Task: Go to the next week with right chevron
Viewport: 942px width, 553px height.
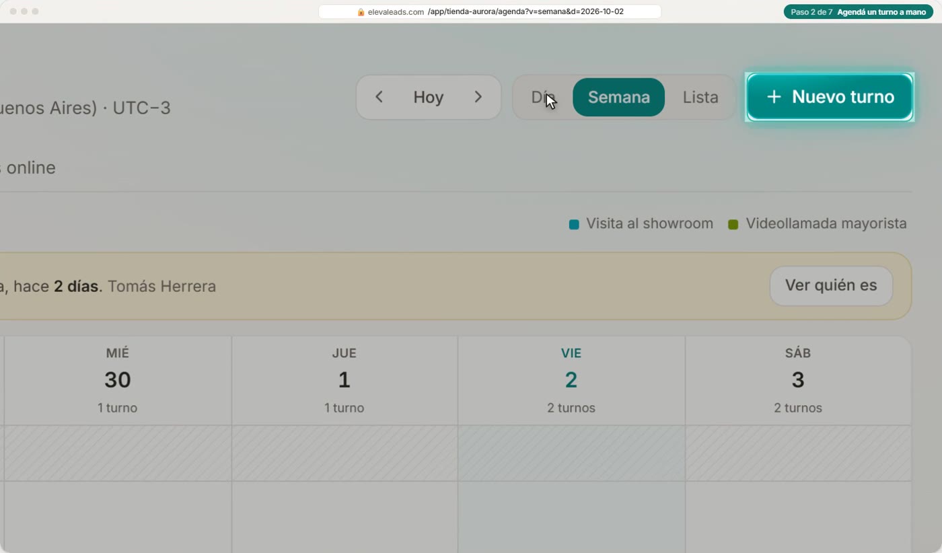Action: click(x=478, y=97)
